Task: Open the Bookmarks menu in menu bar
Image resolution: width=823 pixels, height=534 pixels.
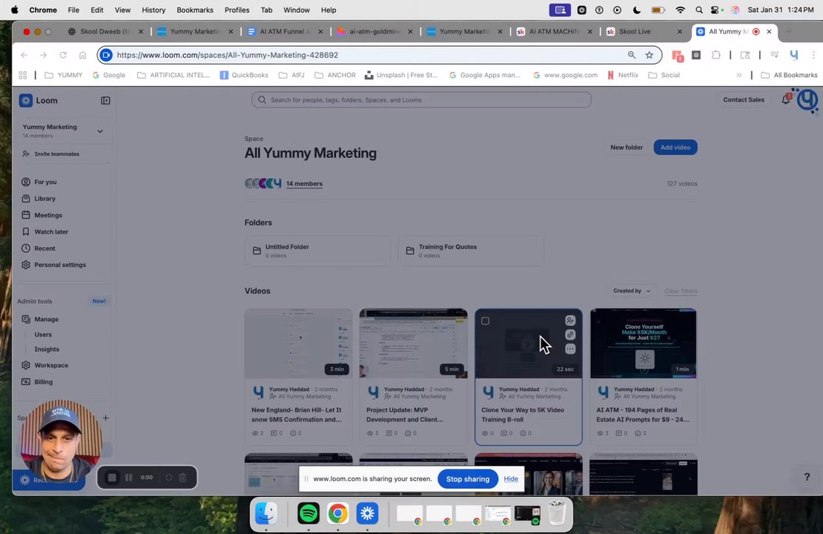Action: tap(195, 10)
